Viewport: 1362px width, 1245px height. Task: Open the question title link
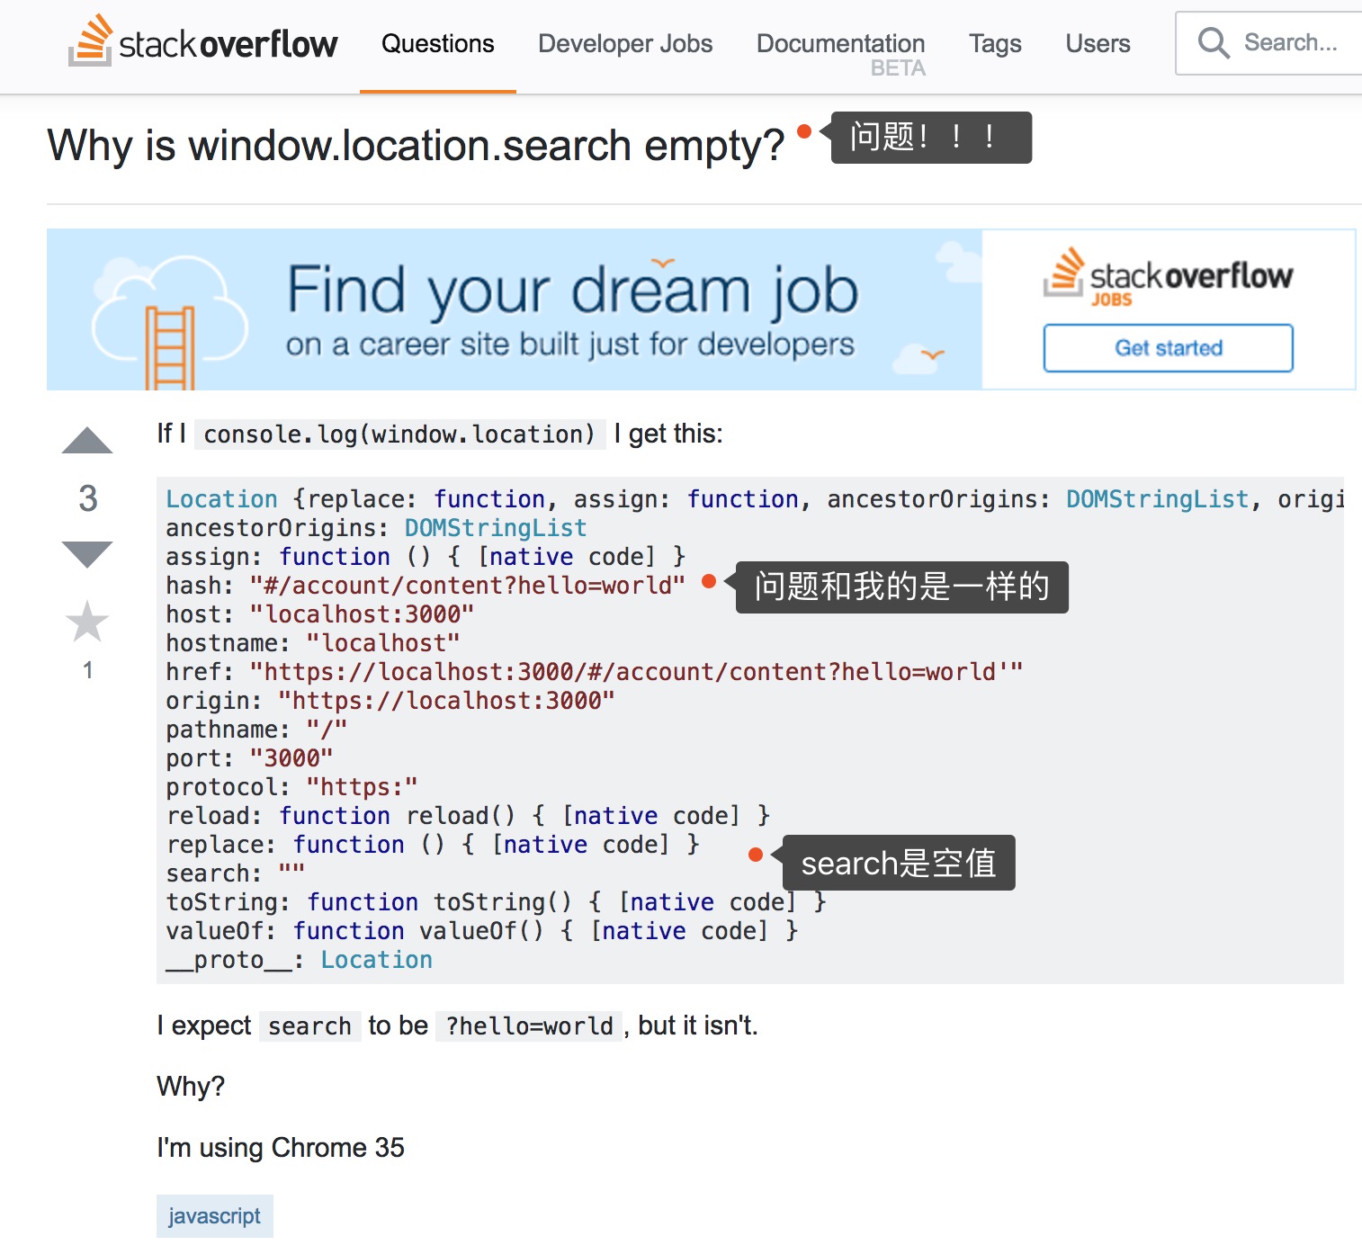click(x=416, y=146)
